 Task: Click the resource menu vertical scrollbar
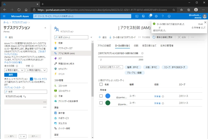pyautogui.click(x=93, y=70)
